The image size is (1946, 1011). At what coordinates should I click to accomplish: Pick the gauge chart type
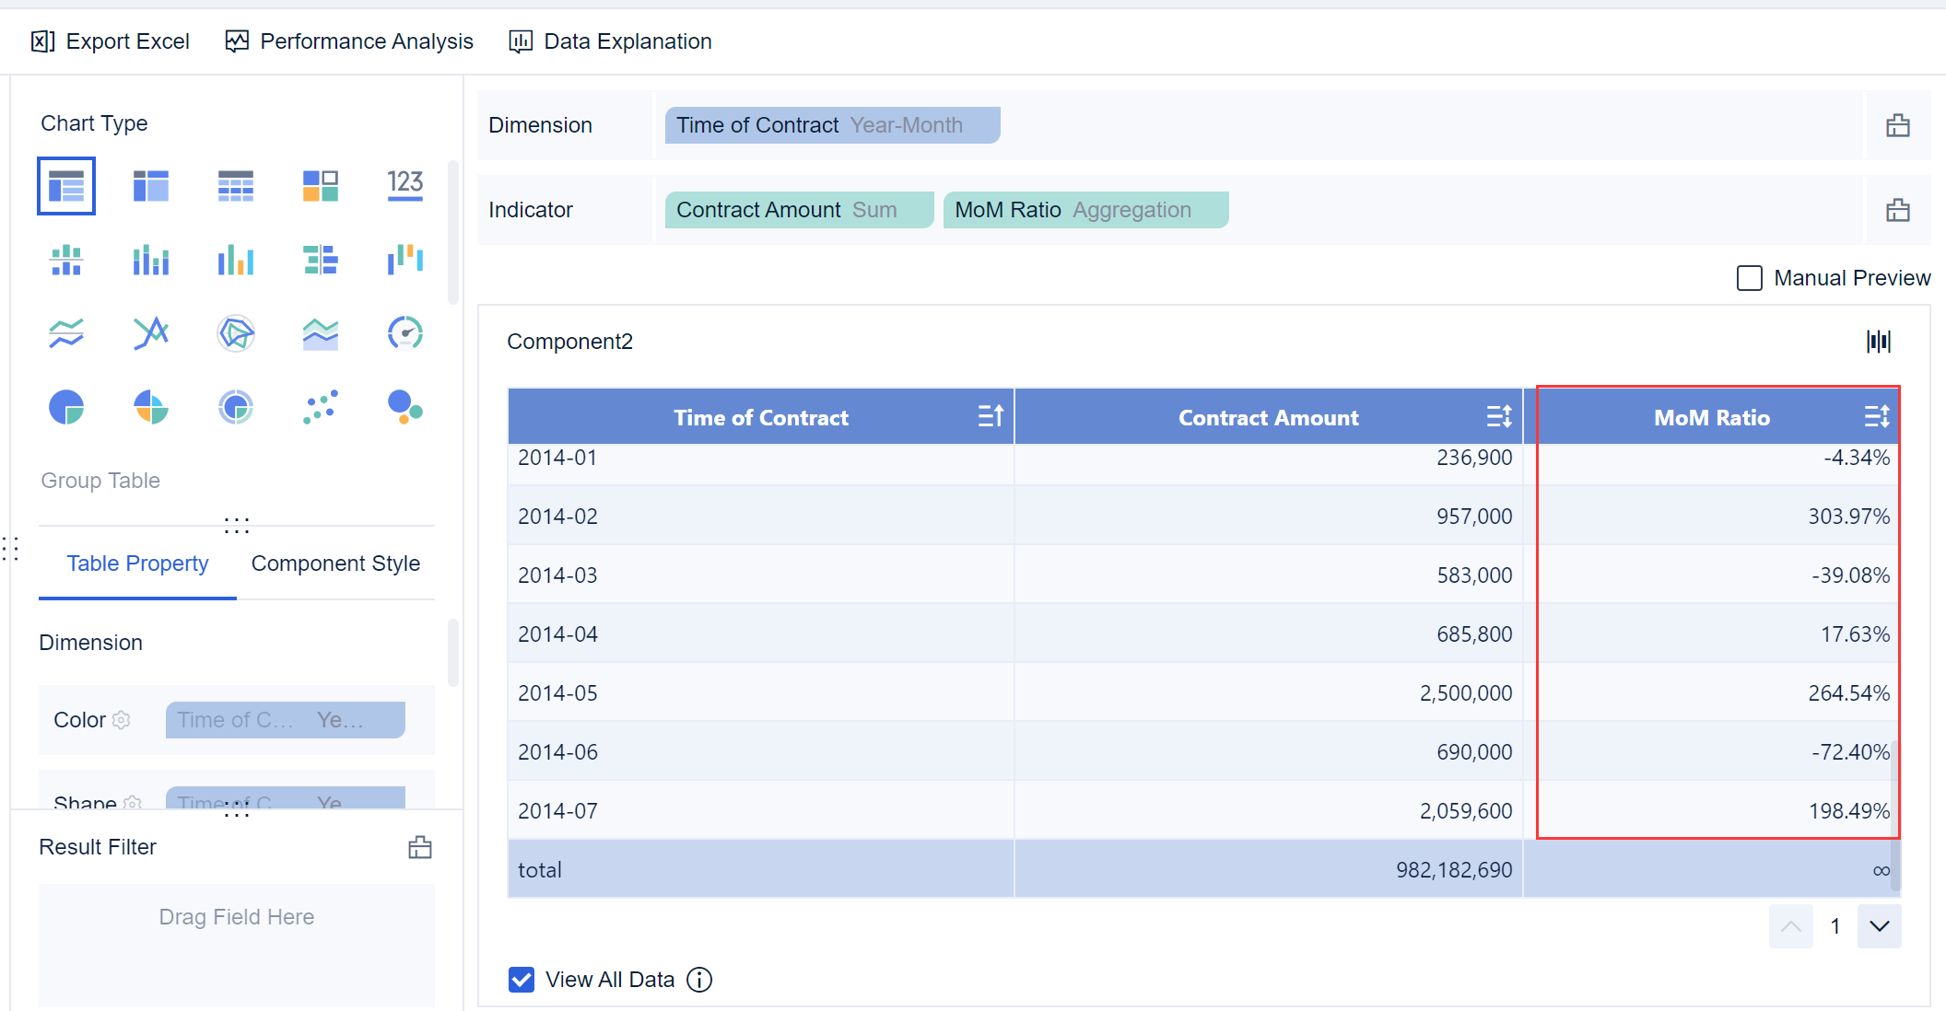[404, 333]
